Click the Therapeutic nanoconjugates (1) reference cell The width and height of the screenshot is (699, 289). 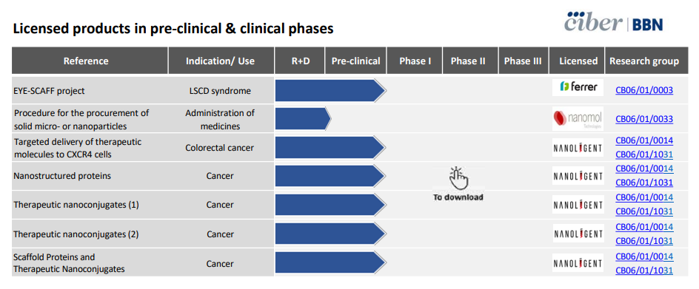tap(90, 205)
